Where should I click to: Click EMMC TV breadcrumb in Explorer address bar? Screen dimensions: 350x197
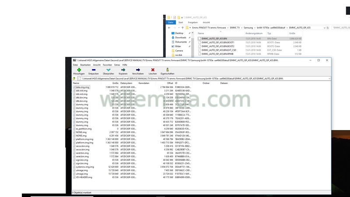234,28
